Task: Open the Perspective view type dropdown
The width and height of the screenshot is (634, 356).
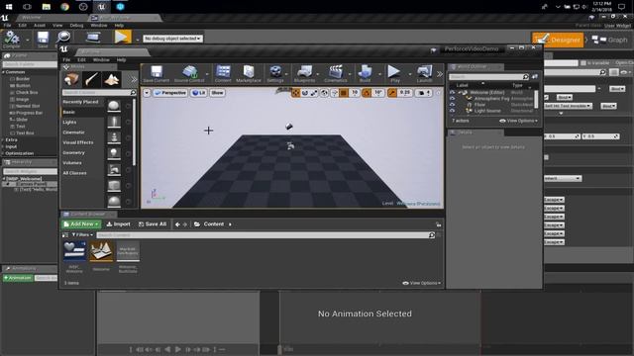Action: (x=169, y=93)
